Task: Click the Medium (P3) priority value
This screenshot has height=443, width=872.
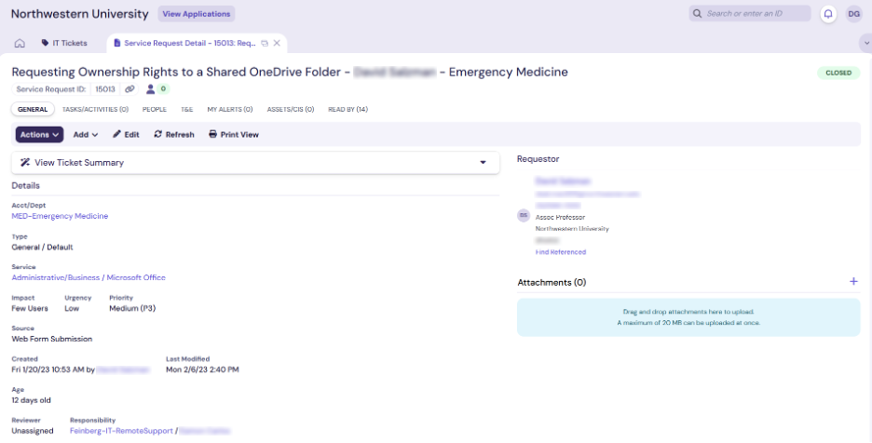Action: [x=132, y=308]
